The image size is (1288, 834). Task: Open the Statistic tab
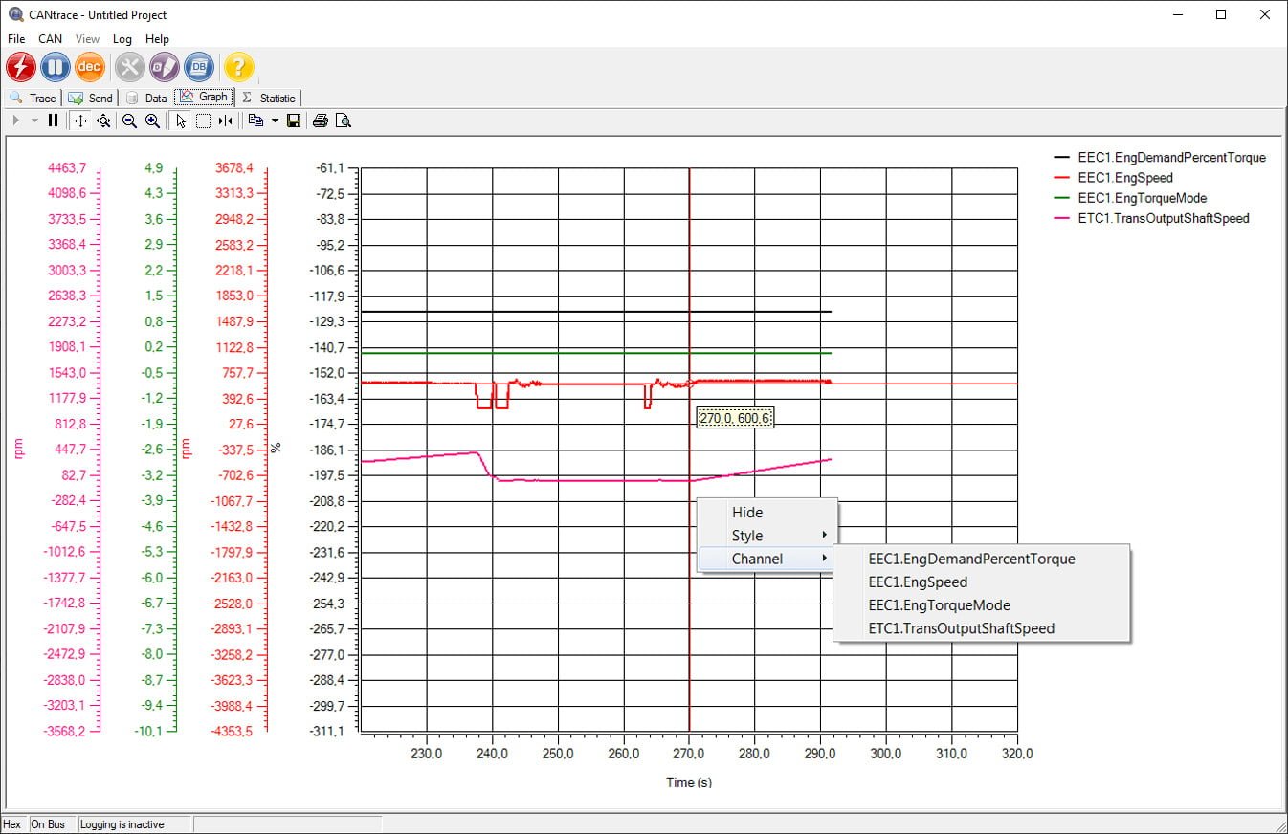(x=269, y=98)
